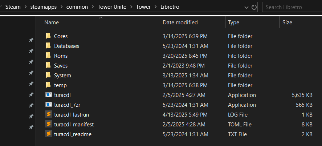Click the Search Libretro field
Image resolution: width=322 pixels, height=146 pixels.
pos(292,7)
